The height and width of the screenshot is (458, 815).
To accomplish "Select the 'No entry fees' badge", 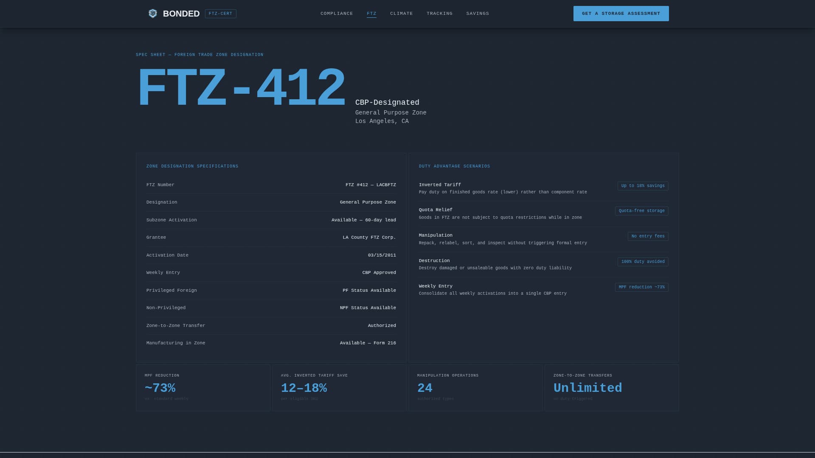I will click(648, 236).
